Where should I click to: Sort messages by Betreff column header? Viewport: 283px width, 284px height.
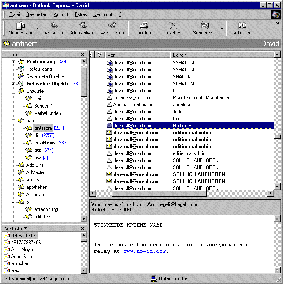point(222,55)
